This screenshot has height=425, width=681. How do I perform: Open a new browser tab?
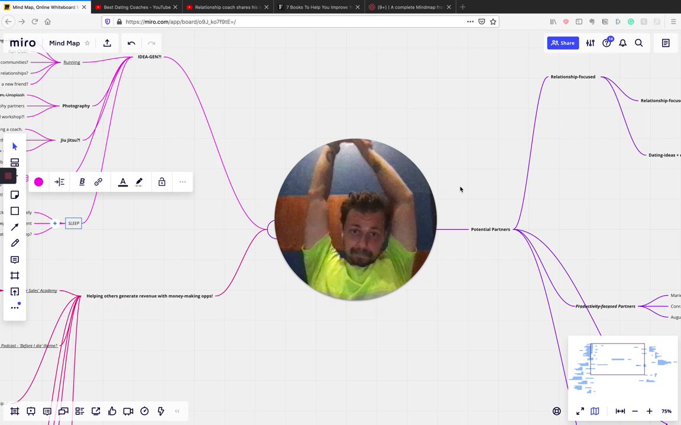tap(462, 7)
